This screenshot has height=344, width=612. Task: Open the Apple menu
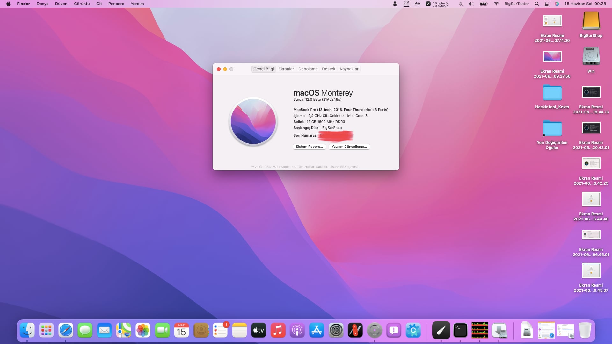[x=8, y=4]
